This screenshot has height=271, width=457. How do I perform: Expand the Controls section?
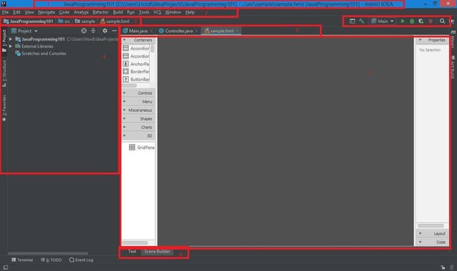pyautogui.click(x=139, y=93)
